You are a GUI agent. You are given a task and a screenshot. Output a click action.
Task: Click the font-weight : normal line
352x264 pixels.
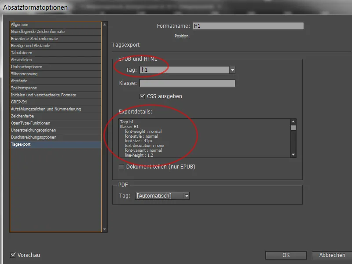coord(143,132)
